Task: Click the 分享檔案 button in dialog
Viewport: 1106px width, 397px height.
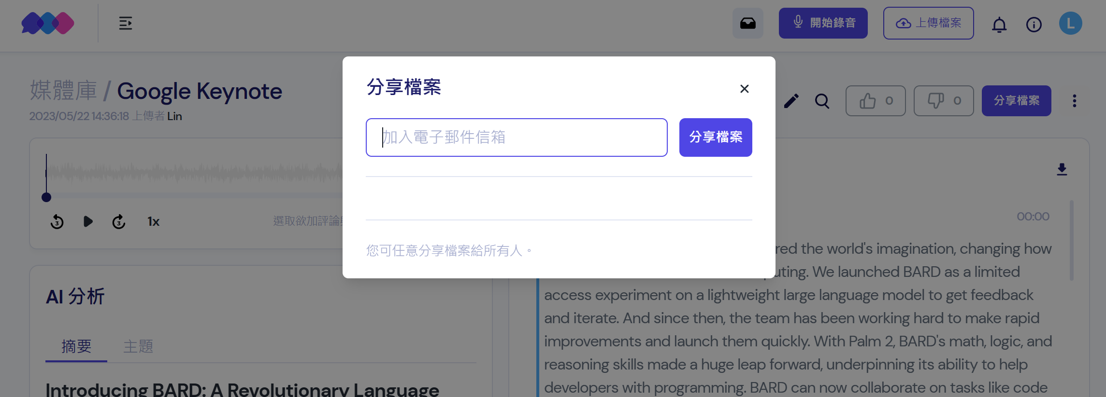Action: tap(715, 137)
